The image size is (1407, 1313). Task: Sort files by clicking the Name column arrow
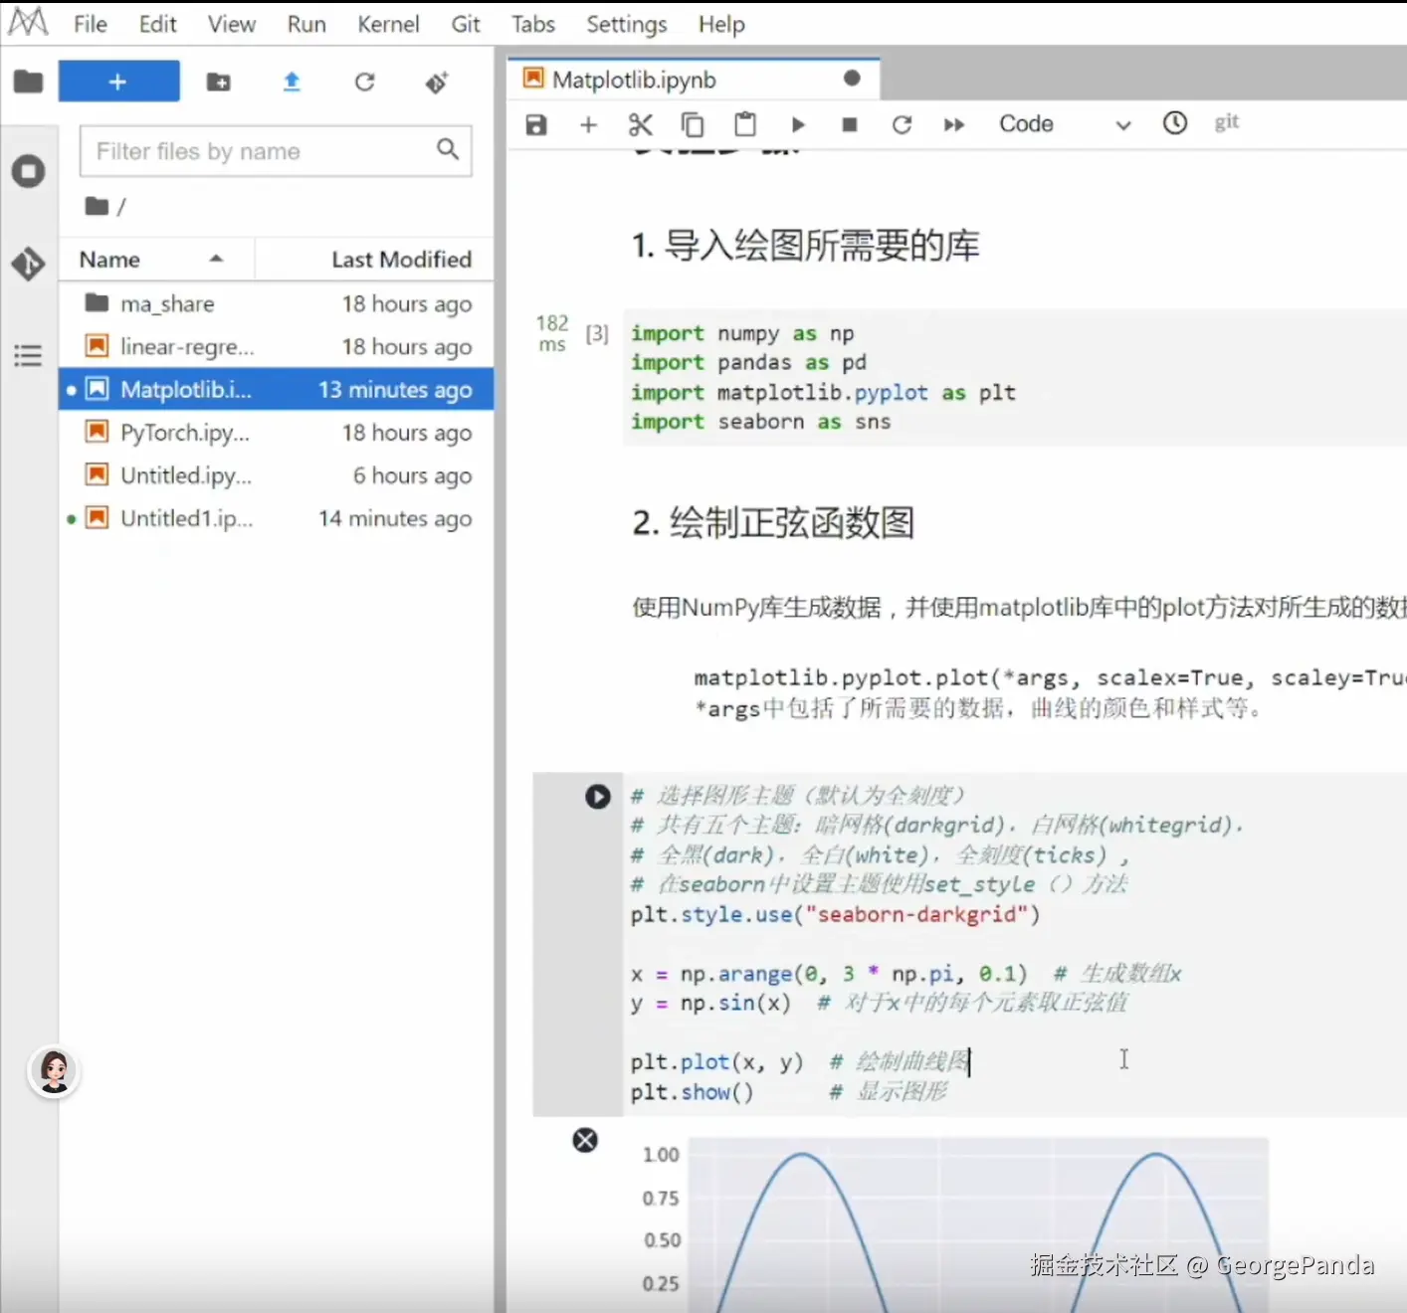pyautogui.click(x=217, y=259)
